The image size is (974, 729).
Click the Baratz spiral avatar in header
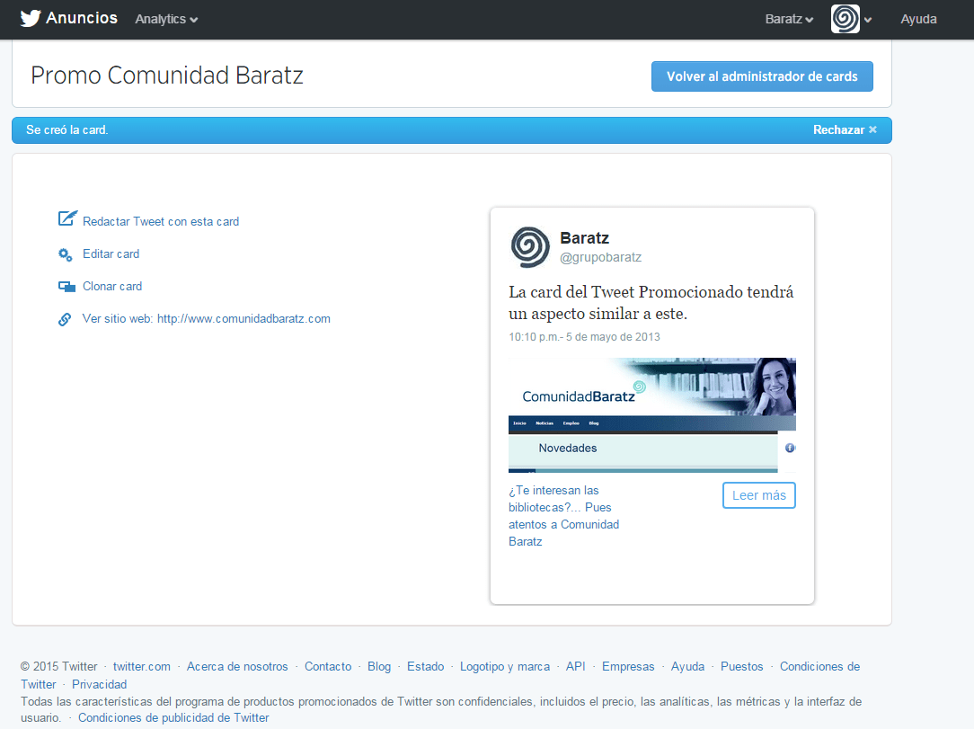846,19
